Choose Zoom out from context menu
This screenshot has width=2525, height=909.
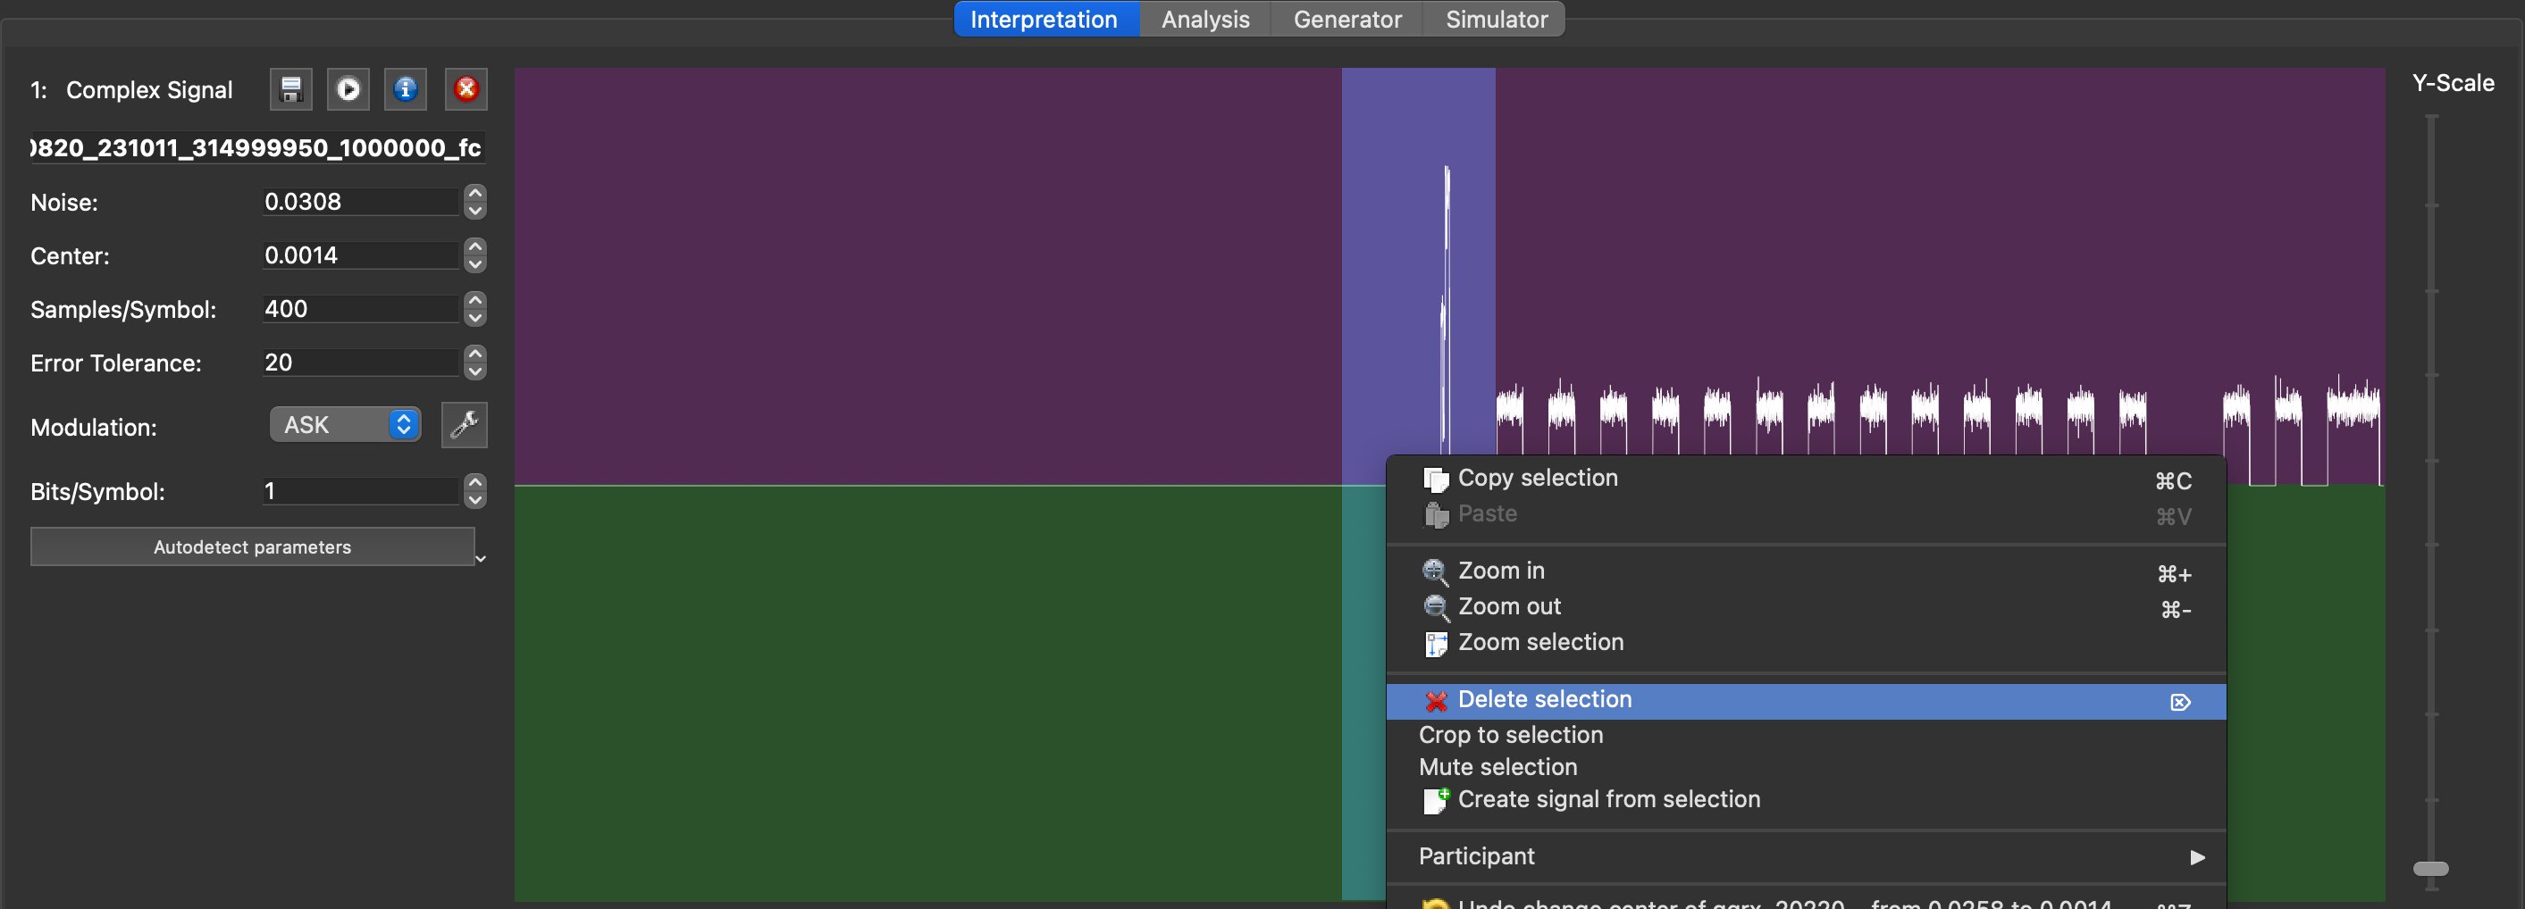(x=1806, y=607)
